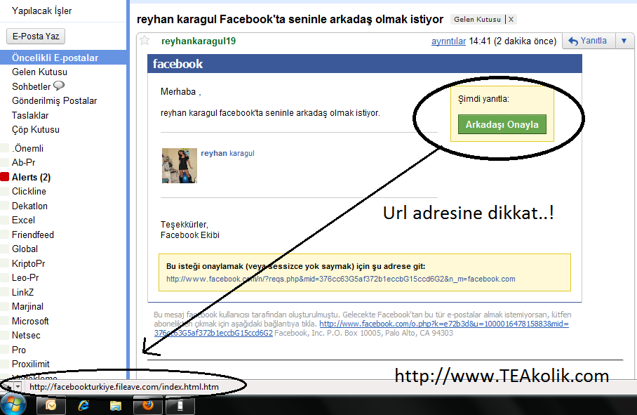Click the 'Şimdi yanıtla:' text
Screen dimensions: 637x415
483,99
